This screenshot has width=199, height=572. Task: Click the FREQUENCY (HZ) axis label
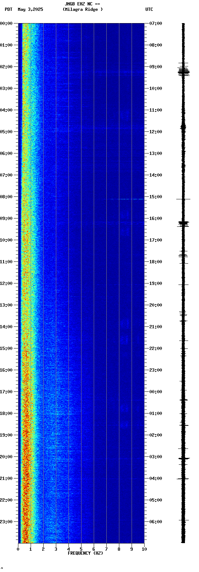(85, 553)
